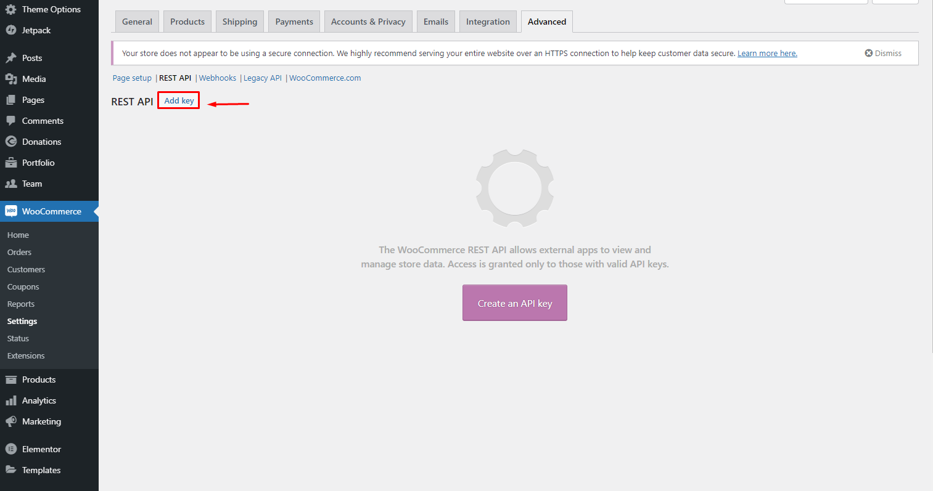Open the Page setup subsection
This screenshot has width=933, height=491.
pos(132,78)
